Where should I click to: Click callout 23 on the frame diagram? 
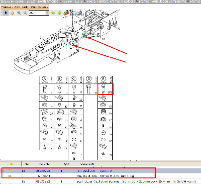click(x=75, y=22)
